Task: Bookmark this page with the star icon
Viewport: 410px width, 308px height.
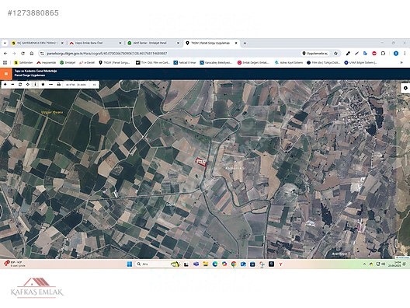Action: tap(335, 54)
